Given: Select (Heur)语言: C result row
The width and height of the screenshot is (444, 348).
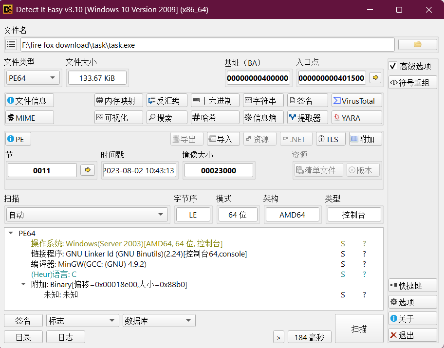Looking at the screenshot, I should point(54,274).
